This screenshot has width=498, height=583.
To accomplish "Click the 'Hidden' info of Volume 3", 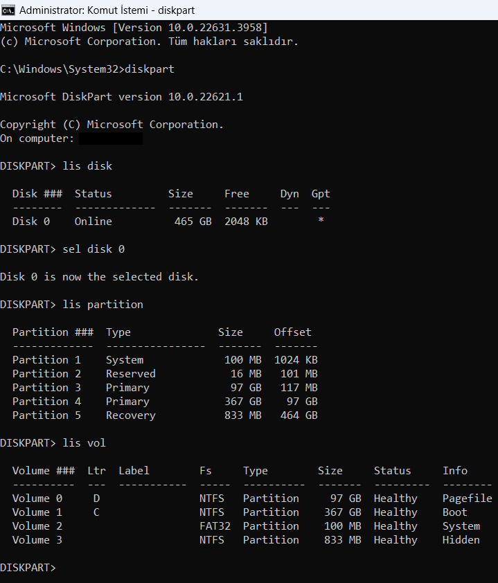I will [461, 540].
